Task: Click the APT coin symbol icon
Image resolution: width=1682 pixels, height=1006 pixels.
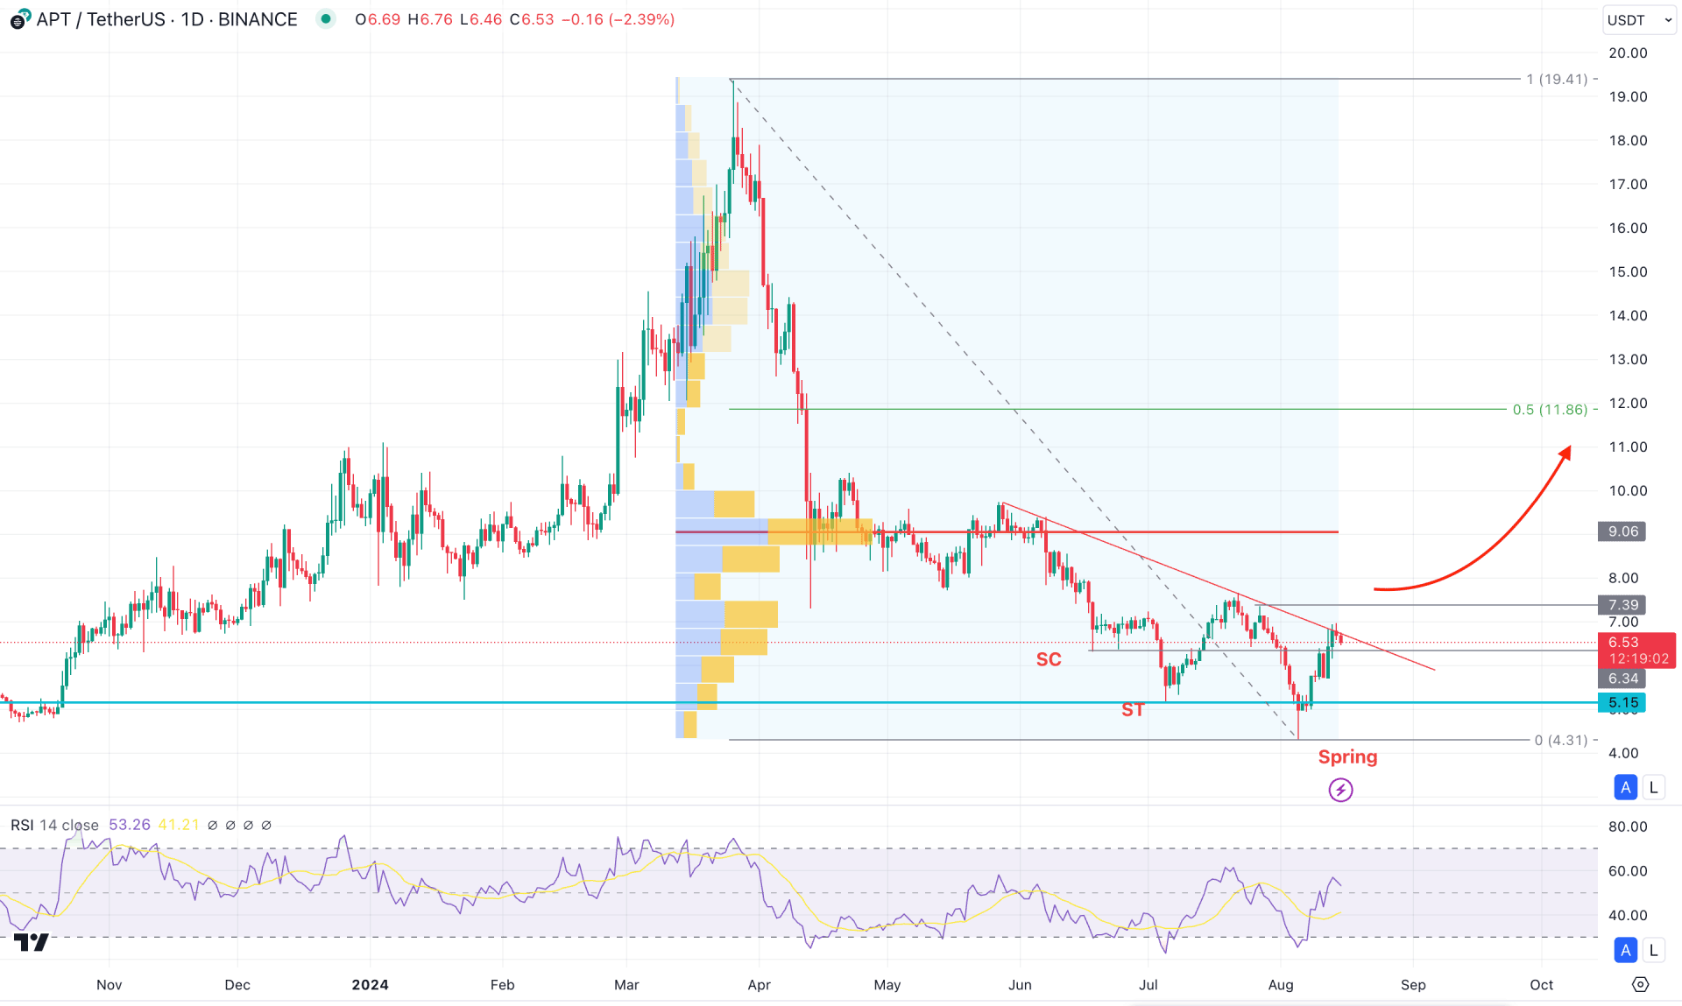Action: [x=19, y=19]
